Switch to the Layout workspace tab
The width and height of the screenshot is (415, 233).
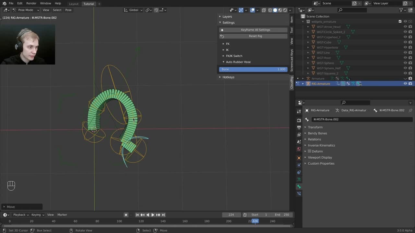coord(74,4)
